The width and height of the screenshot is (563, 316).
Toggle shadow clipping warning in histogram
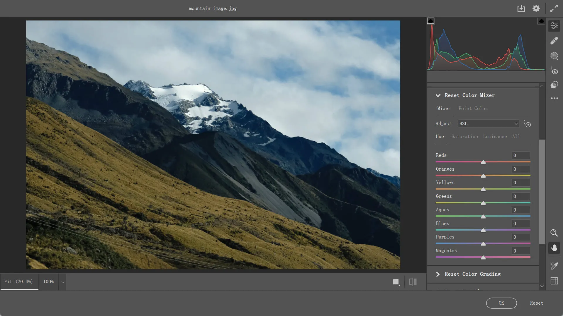[x=430, y=21]
